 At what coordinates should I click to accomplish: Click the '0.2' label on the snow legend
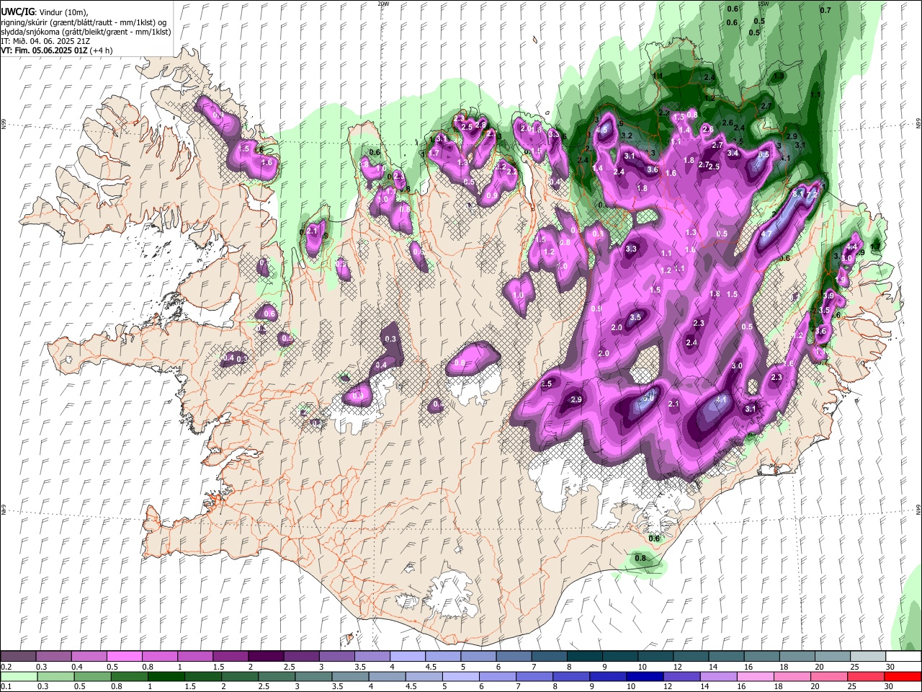tap(6, 667)
